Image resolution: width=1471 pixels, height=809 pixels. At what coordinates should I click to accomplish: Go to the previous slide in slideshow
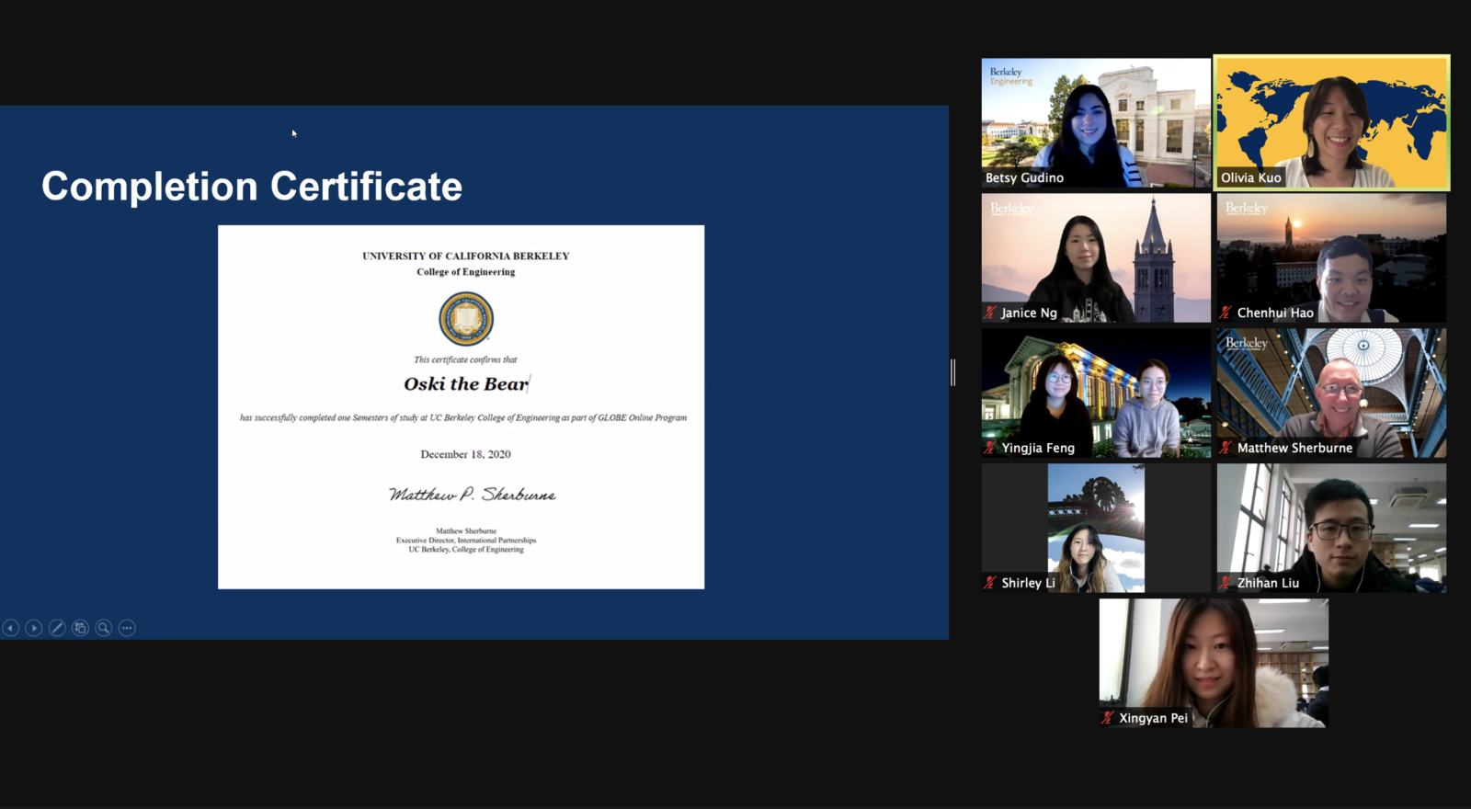[x=11, y=628]
